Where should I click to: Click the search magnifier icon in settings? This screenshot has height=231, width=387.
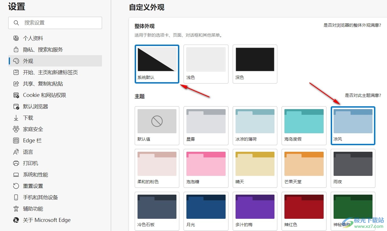pyautogui.click(x=16, y=23)
